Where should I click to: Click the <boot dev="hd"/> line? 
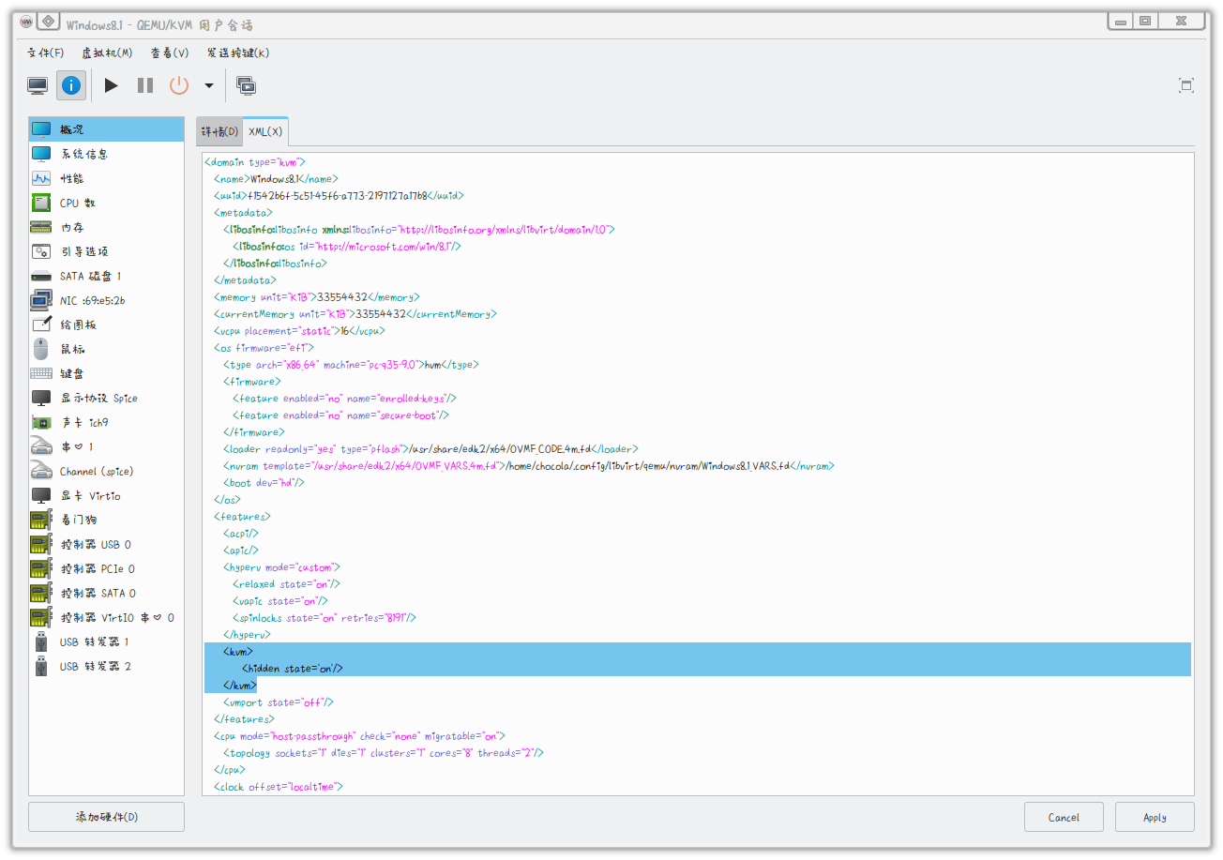(x=264, y=482)
